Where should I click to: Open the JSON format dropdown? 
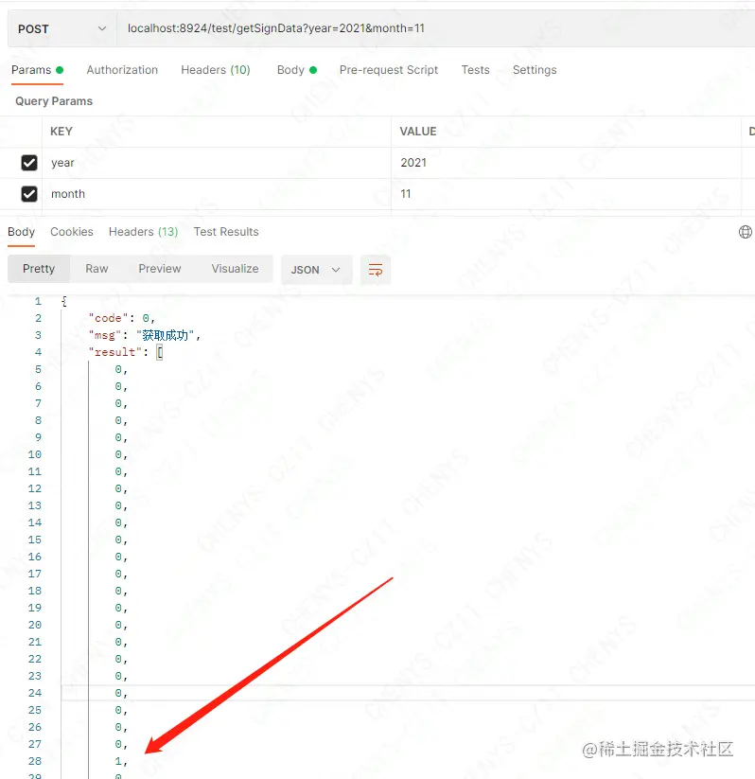tap(317, 270)
